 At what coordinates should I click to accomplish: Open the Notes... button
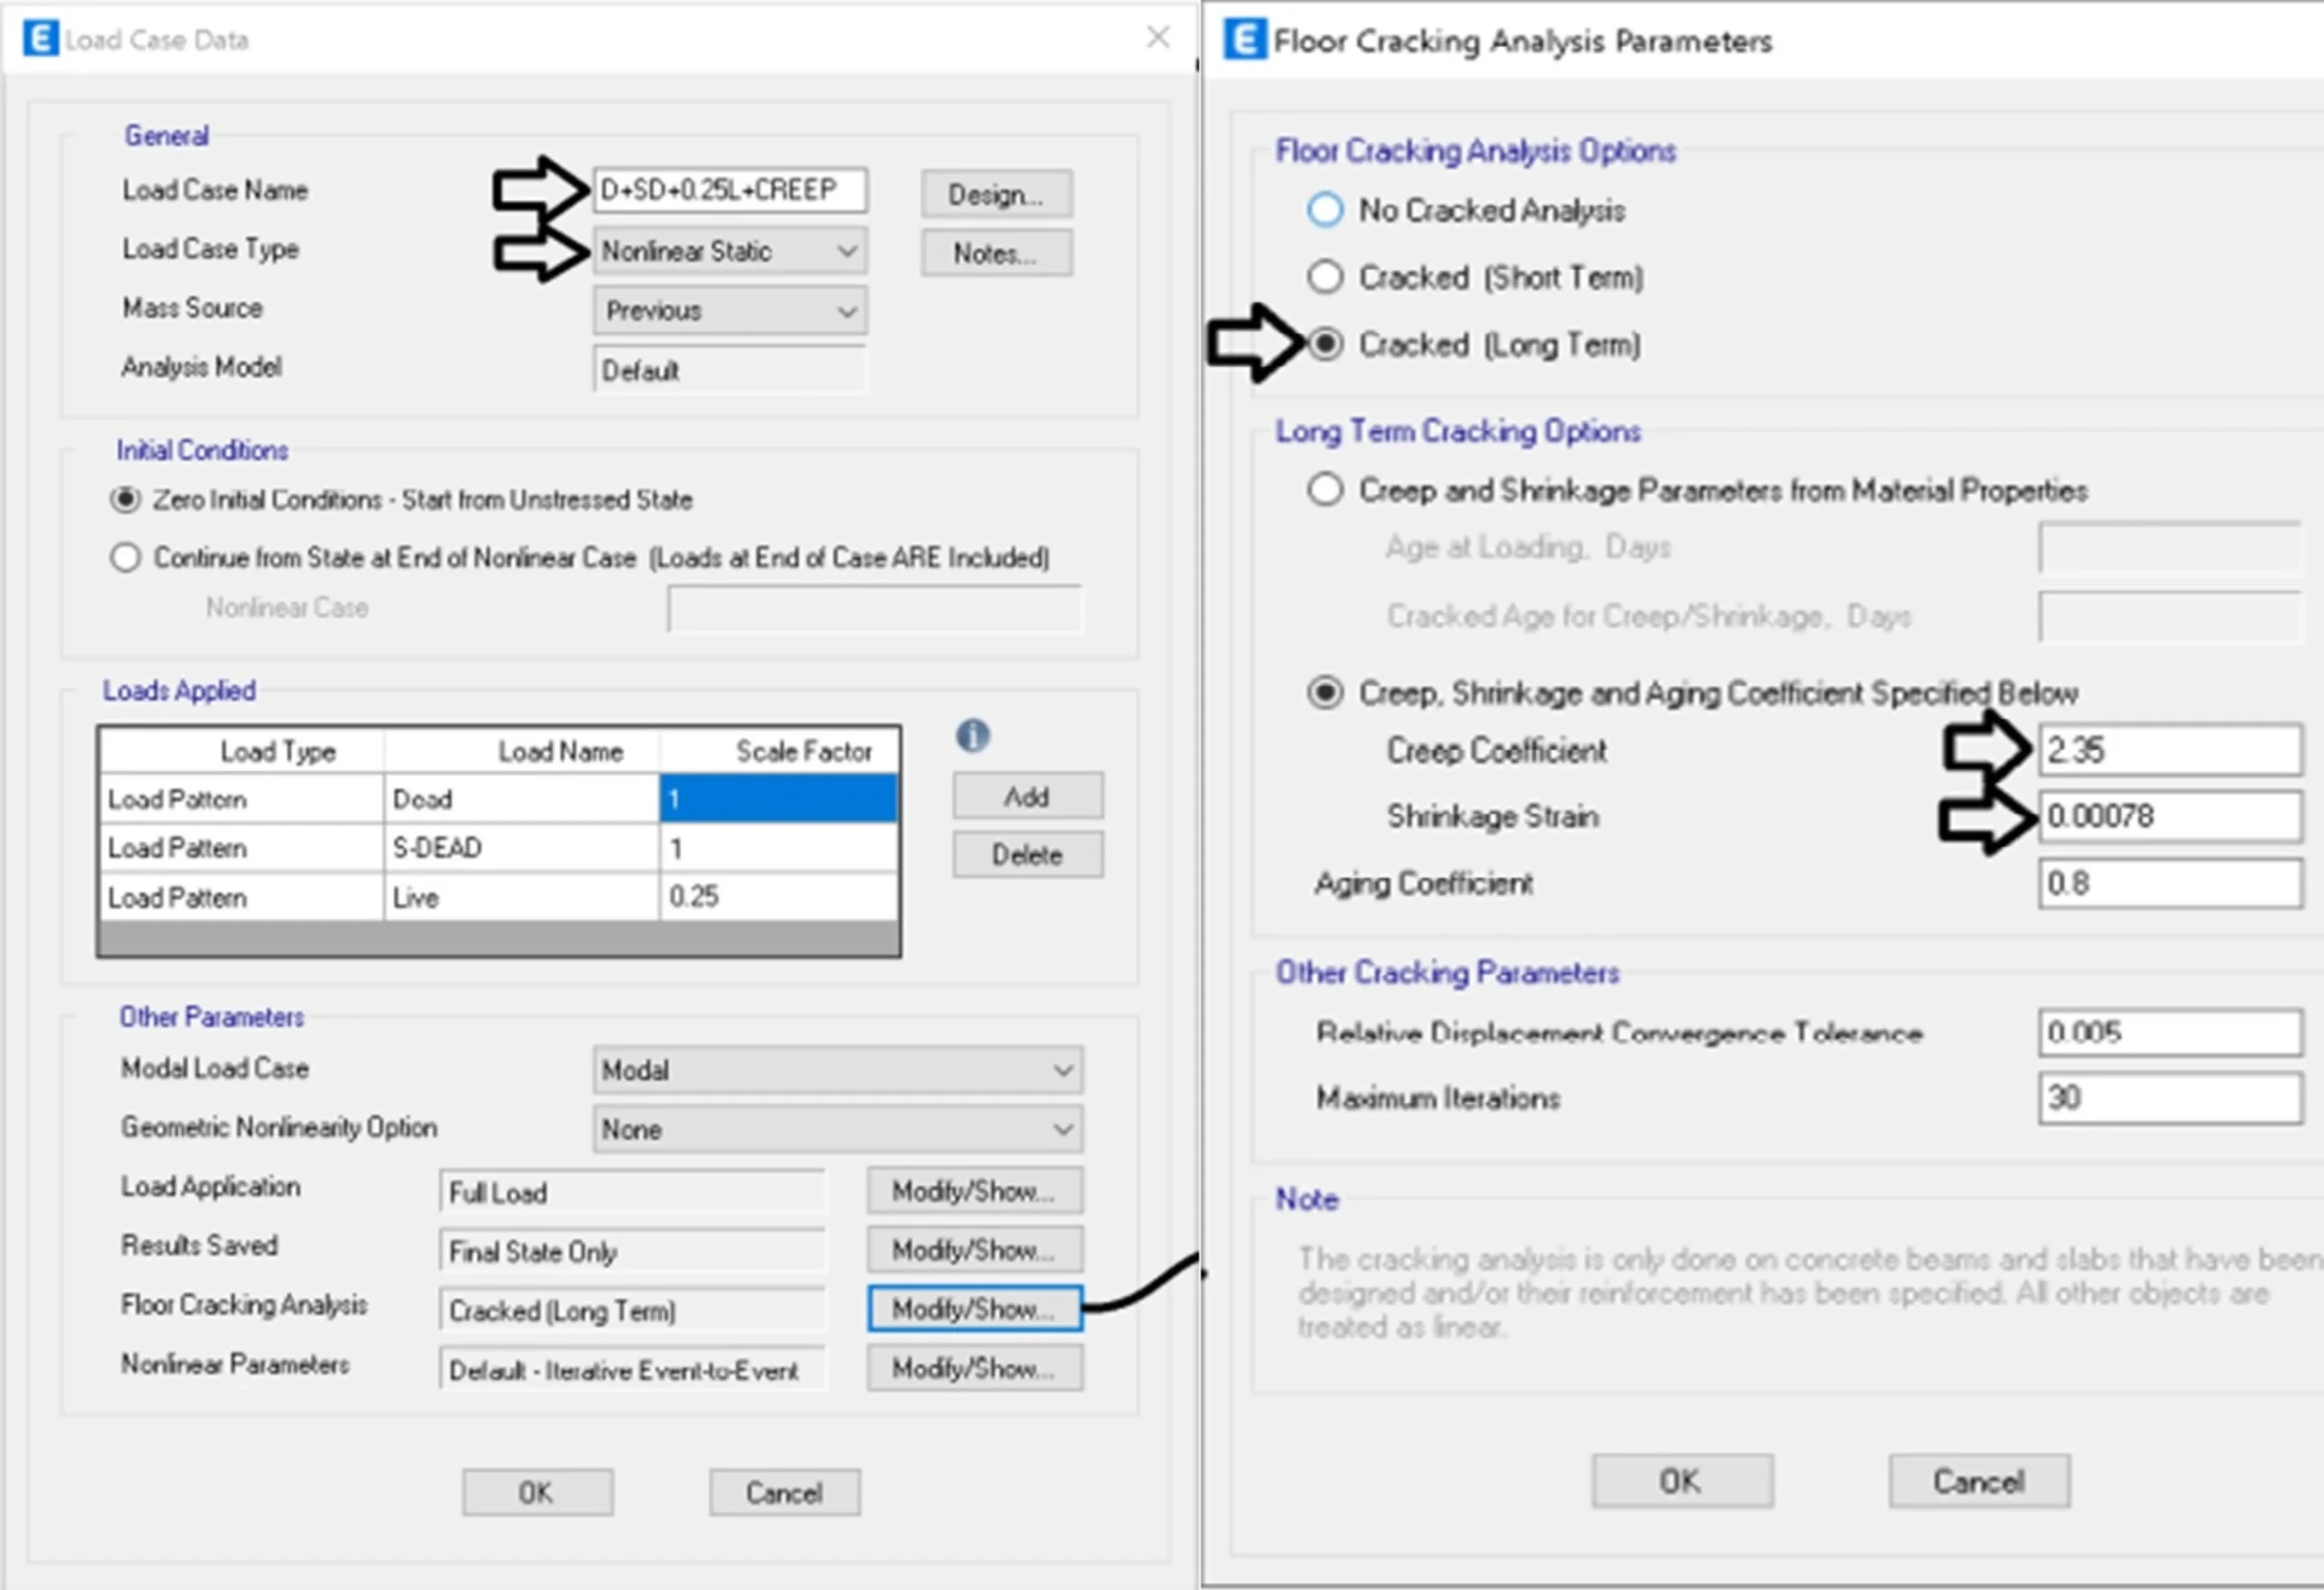click(x=996, y=253)
